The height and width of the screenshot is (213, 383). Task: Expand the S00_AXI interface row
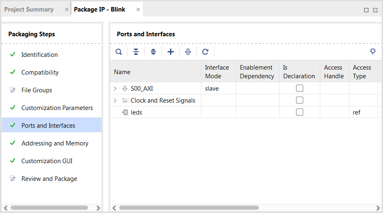point(115,89)
